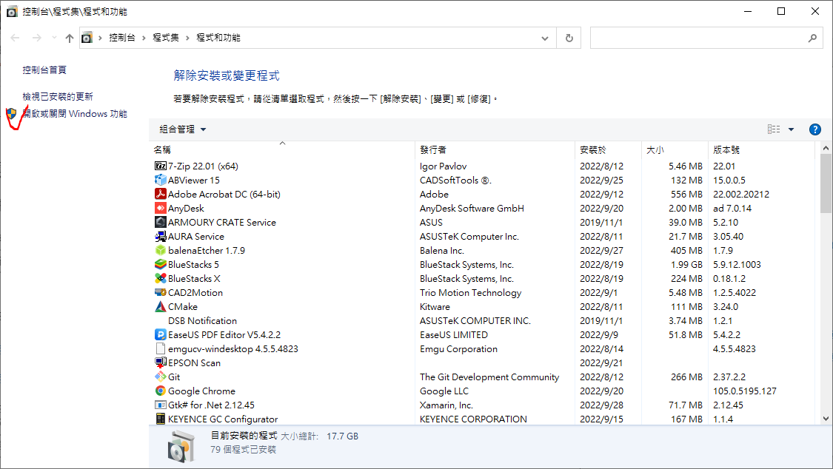Click Igor Pavlov publisher cell

pyautogui.click(x=443, y=166)
